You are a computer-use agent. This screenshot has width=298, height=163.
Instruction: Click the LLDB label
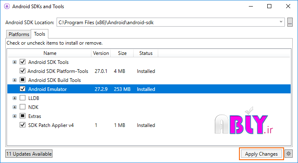(34, 98)
